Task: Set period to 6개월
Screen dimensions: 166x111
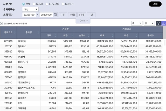Action: click(x=82, y=15)
